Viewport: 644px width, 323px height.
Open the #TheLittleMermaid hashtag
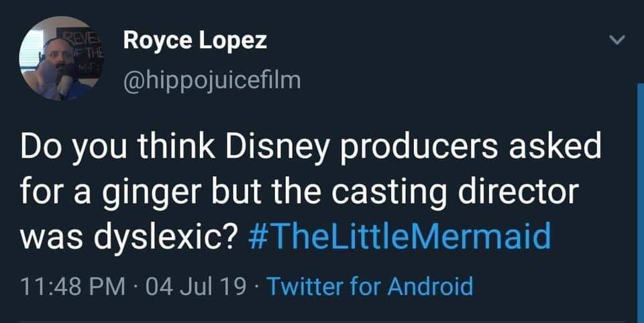tap(405, 236)
